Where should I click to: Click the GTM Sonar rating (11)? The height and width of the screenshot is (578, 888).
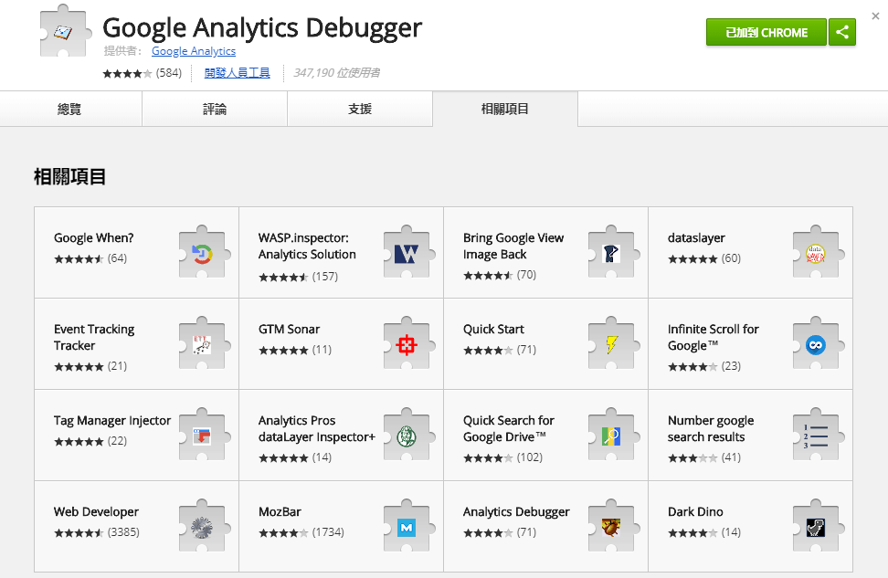[295, 350]
